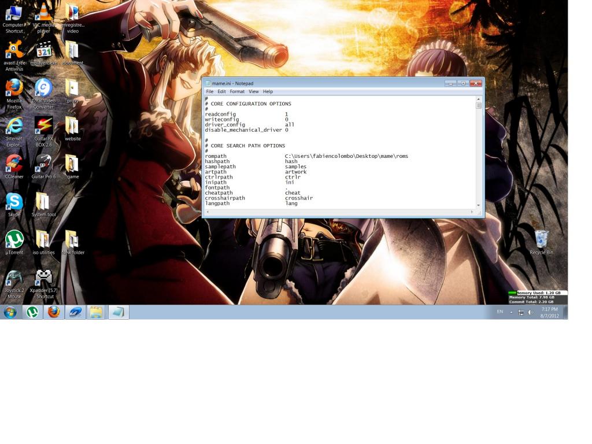Place cursor on "# CORE CONFIGURATION OPTIONS" line
The height and width of the screenshot is (444, 592).
[248, 104]
